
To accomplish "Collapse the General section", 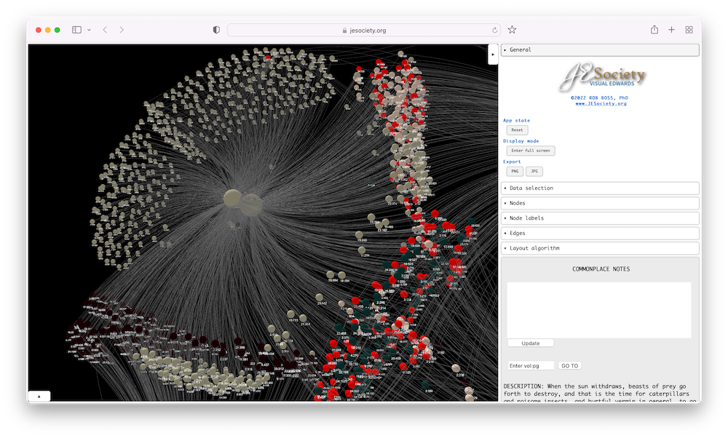I will pos(600,49).
